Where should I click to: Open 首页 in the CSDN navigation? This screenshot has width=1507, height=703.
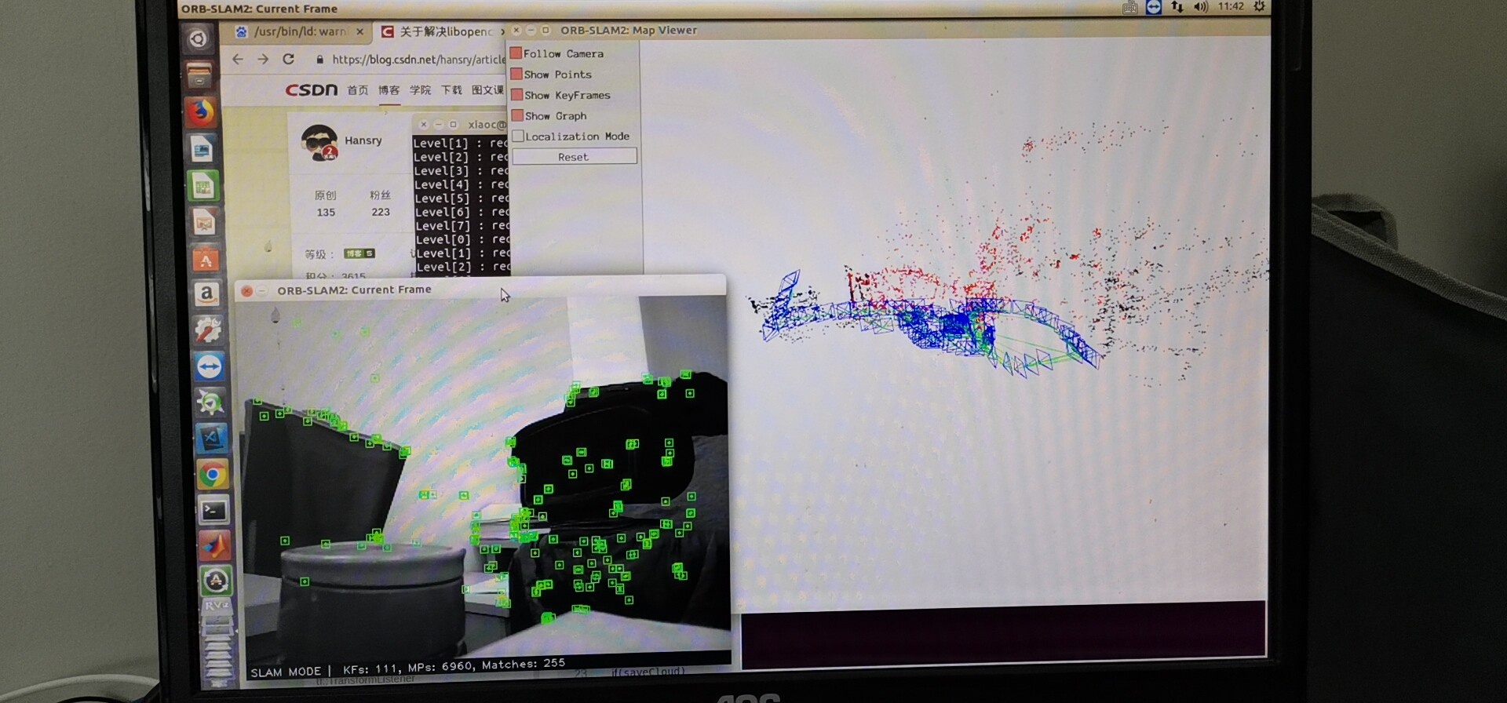[x=357, y=90]
